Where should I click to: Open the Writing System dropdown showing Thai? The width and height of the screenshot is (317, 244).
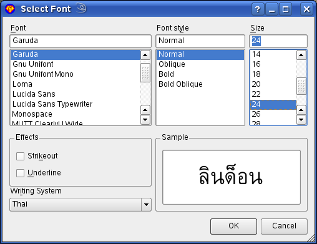(x=80, y=205)
